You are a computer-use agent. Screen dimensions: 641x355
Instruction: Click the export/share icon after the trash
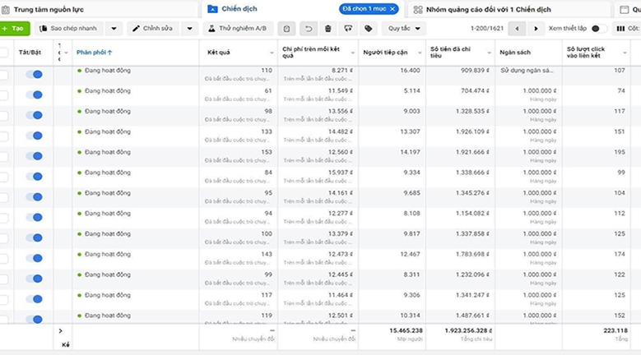(x=348, y=29)
